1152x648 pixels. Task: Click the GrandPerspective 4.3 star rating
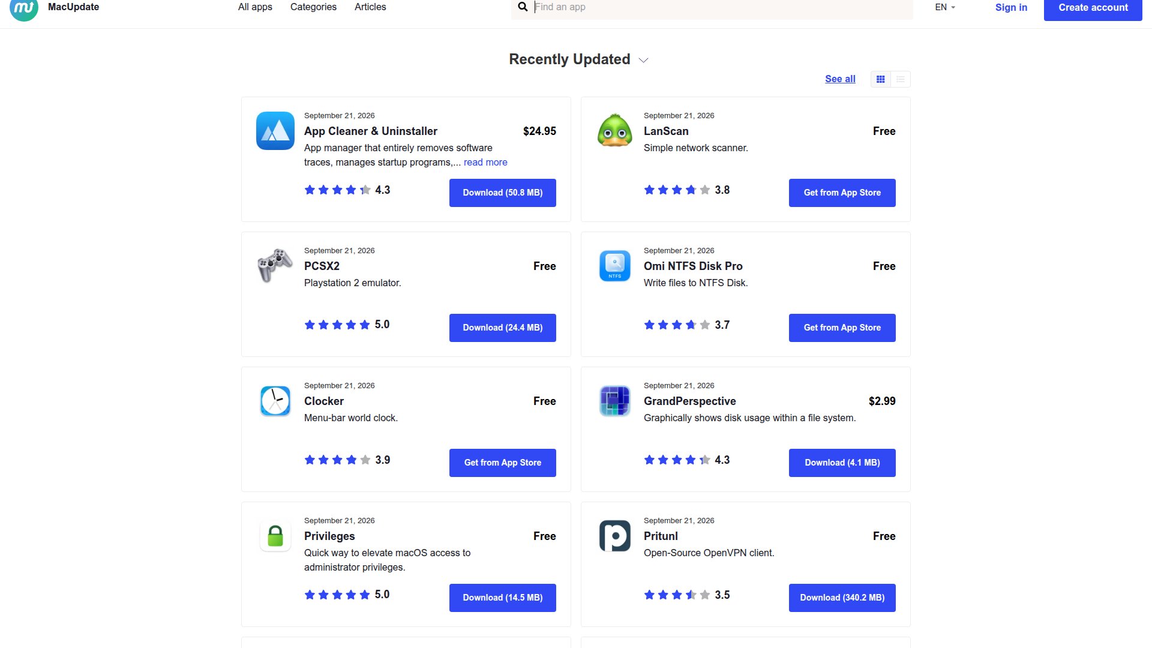click(686, 460)
